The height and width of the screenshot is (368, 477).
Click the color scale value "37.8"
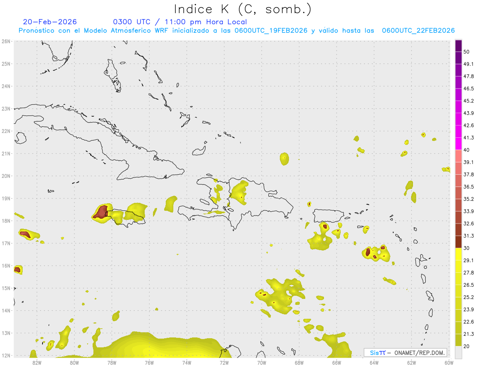point(469,174)
